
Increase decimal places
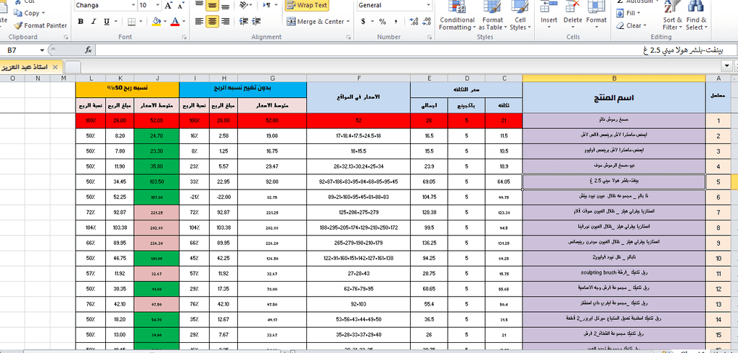[414, 22]
